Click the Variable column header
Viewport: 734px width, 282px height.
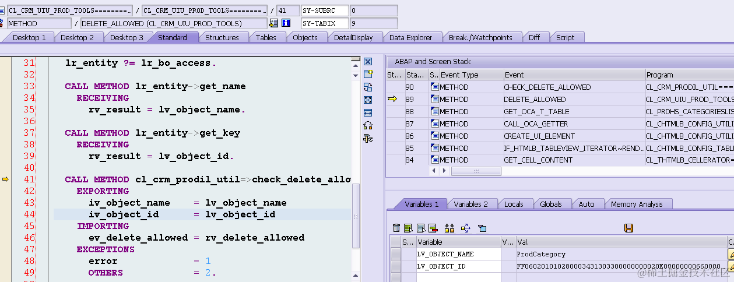pyautogui.click(x=458, y=242)
